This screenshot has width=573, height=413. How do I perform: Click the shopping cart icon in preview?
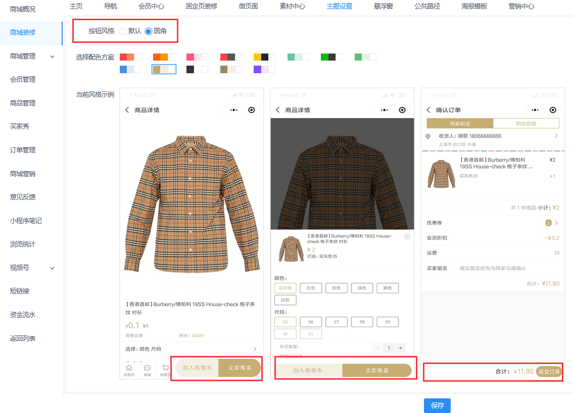coord(165,369)
